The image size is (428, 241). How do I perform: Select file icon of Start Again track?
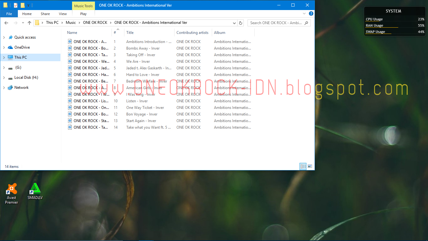[x=70, y=120]
